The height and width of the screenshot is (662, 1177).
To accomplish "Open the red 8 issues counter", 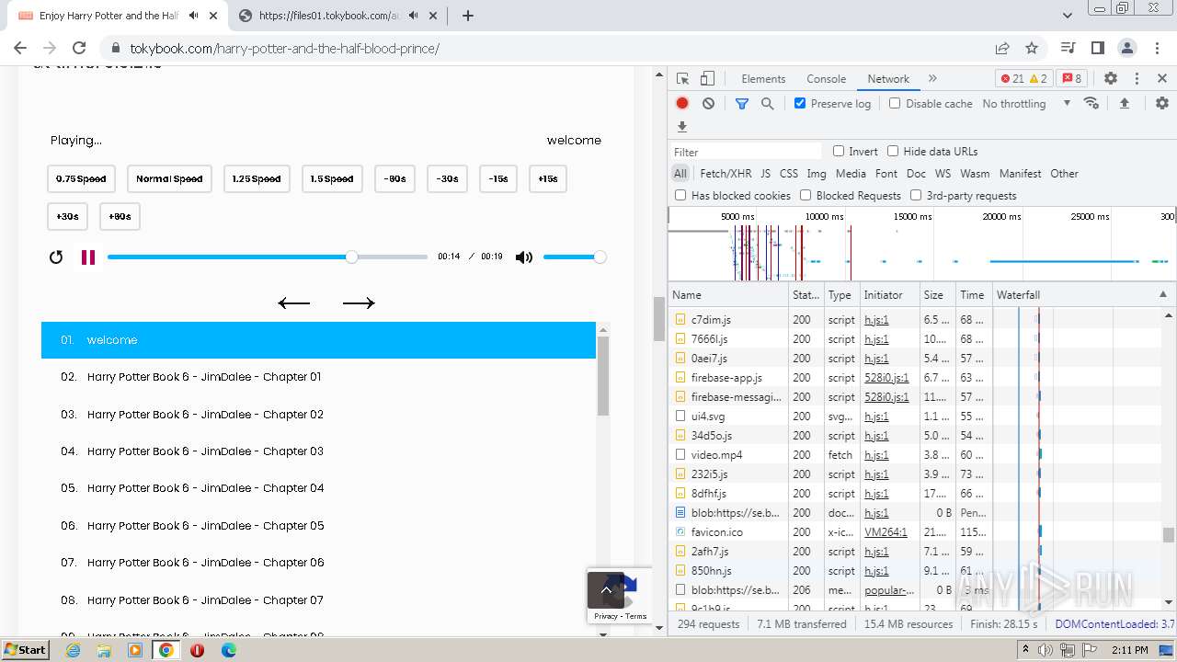I will pos(1071,79).
